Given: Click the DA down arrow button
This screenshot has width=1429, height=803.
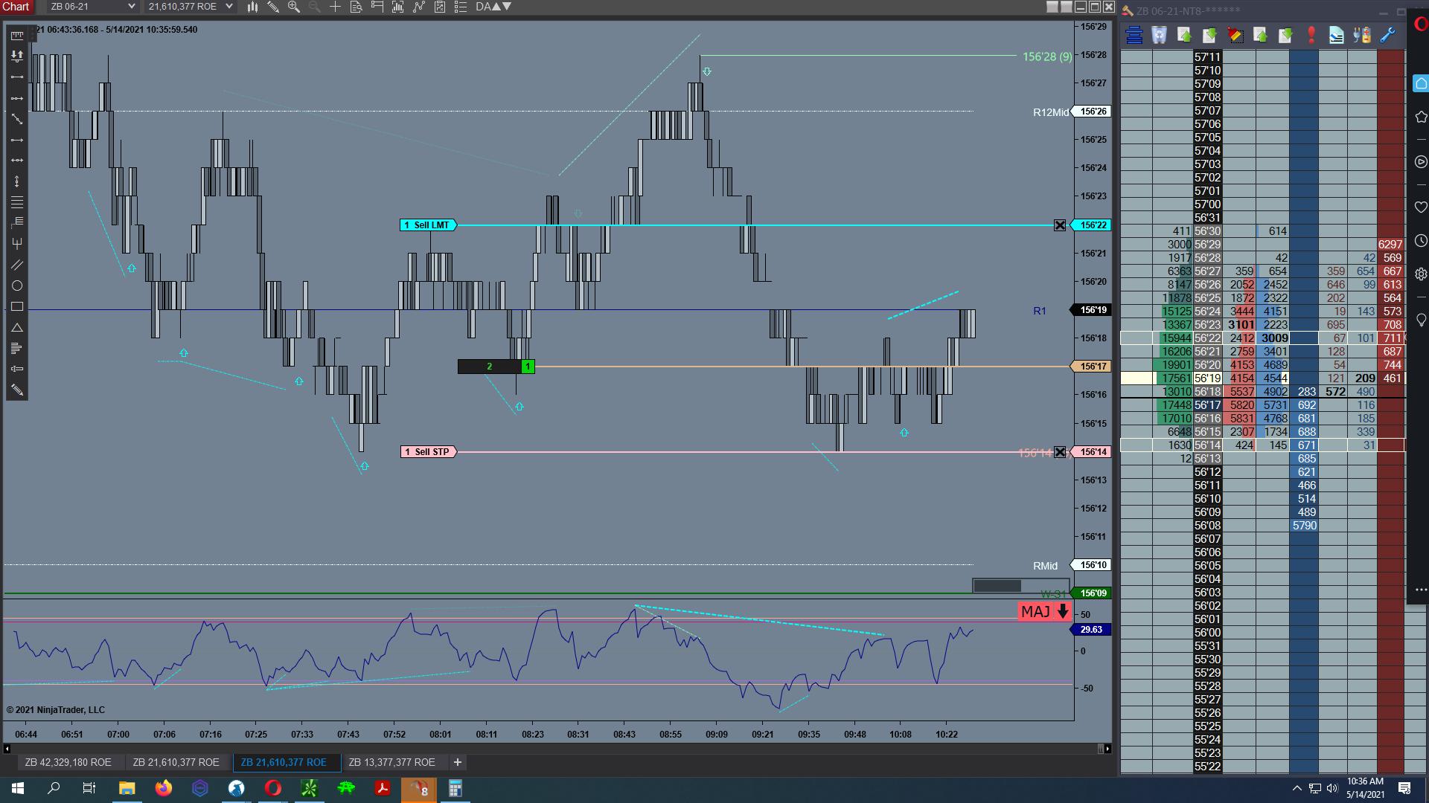Looking at the screenshot, I should click(x=507, y=7).
